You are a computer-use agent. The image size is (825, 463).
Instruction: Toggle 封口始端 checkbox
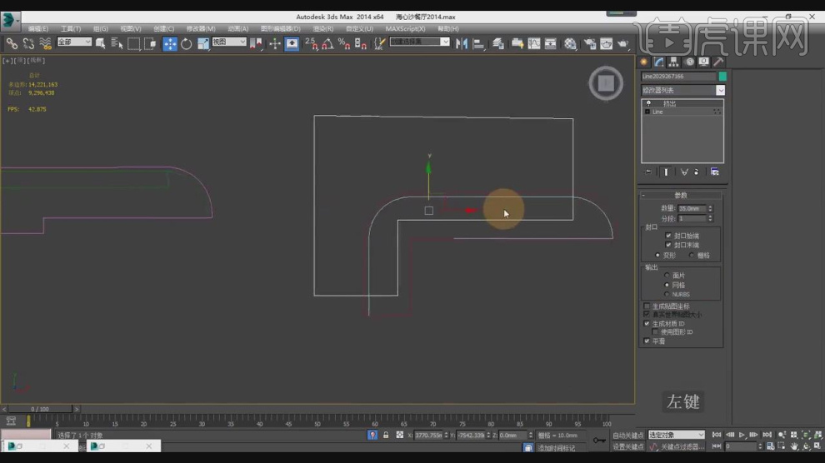point(668,236)
